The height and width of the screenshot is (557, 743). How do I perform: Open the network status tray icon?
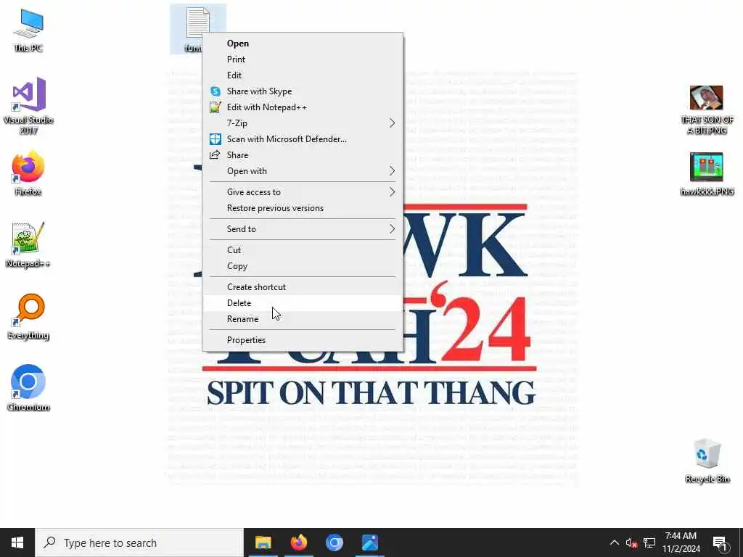(649, 542)
